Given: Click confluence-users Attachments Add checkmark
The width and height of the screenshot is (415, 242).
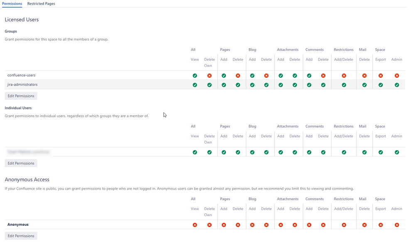Looking at the screenshot, I should (x=280, y=76).
